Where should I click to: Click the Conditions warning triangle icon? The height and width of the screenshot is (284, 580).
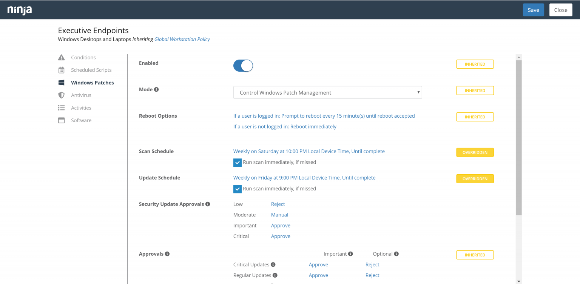(x=61, y=57)
